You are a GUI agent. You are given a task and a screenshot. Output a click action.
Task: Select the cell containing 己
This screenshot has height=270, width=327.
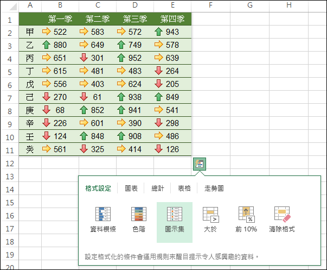click(30, 97)
